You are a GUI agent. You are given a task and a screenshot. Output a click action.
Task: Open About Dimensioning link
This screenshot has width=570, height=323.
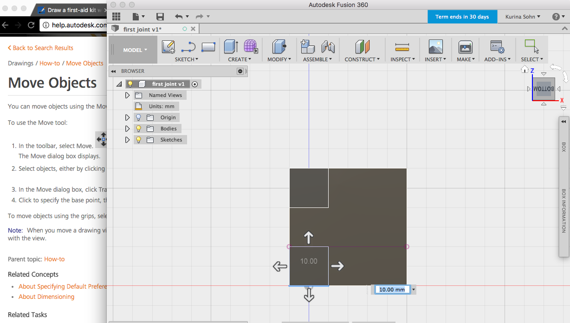(46, 297)
